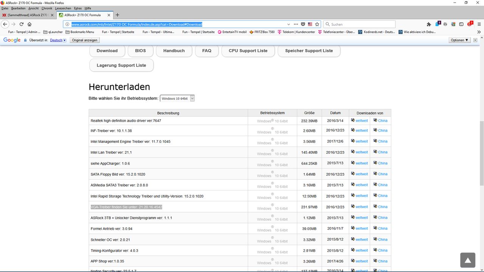484x272 pixels.
Task: Open the Lesezeichen menu
Action: (64, 8)
